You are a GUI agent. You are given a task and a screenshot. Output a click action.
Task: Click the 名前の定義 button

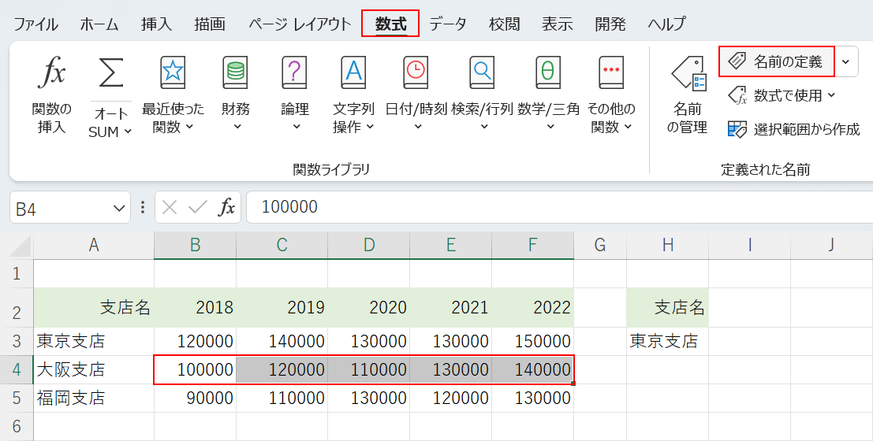776,61
